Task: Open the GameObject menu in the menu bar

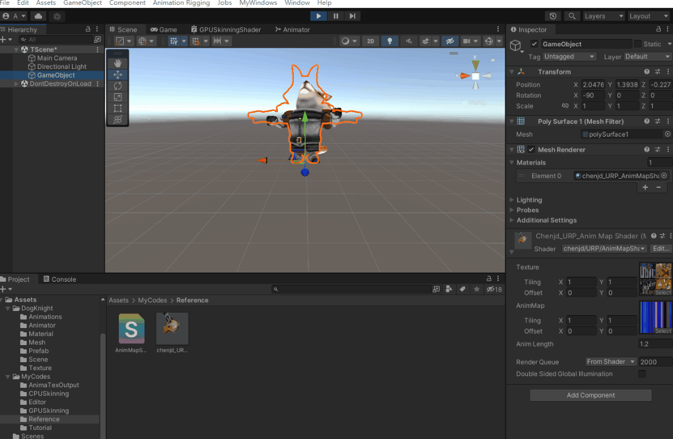Action: [82, 3]
